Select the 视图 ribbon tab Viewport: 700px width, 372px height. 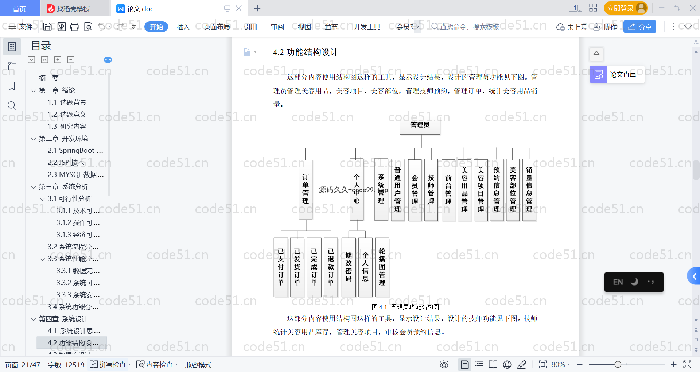click(x=304, y=27)
